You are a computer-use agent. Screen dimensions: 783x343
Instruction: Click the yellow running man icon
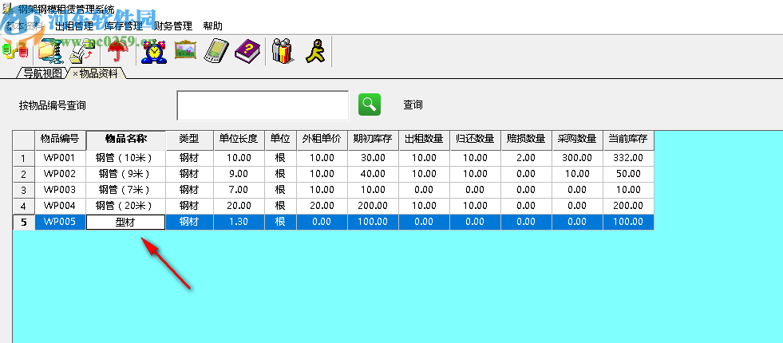(315, 51)
